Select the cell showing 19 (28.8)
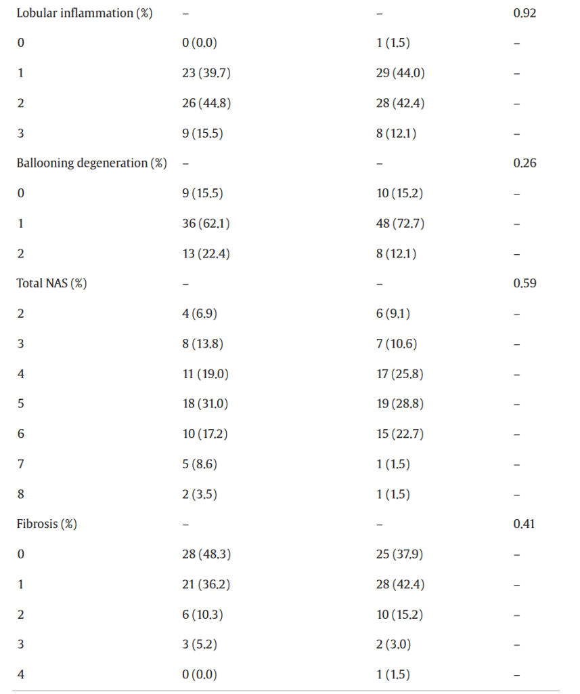Screen dimensions: 580x694 [x=401, y=404]
